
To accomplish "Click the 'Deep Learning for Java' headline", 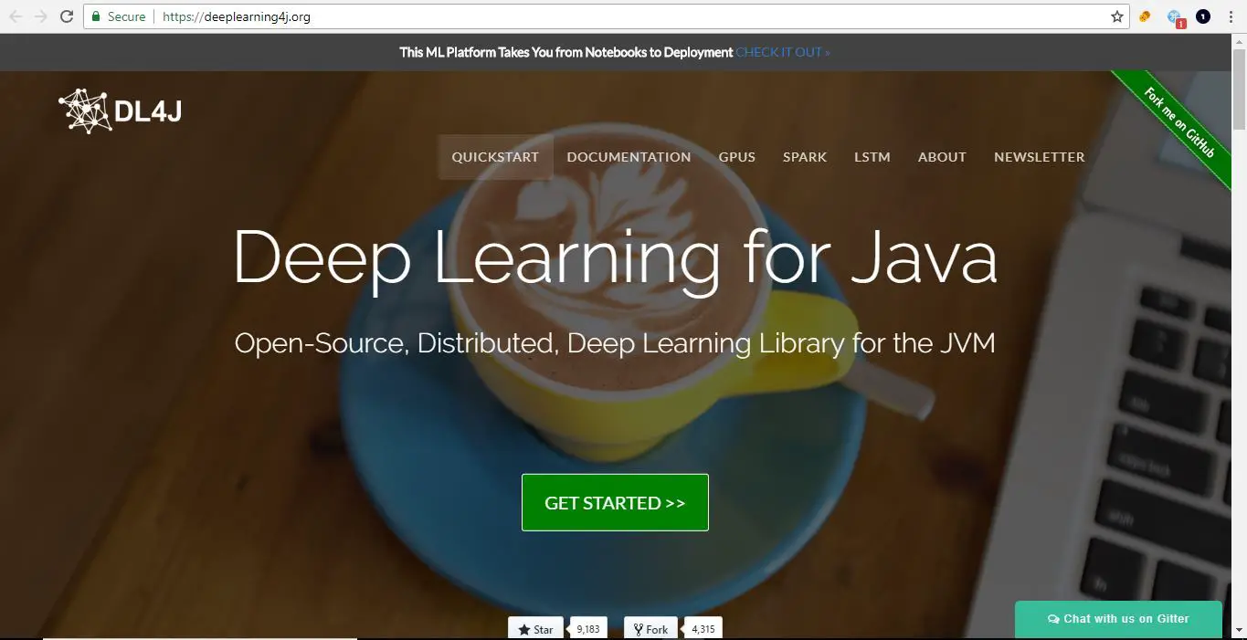I will click(x=615, y=257).
